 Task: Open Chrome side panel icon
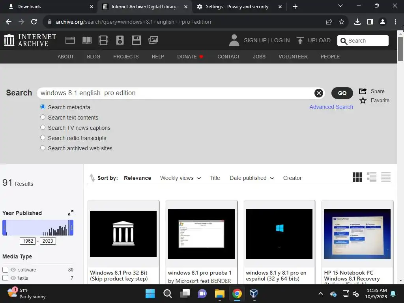pyautogui.click(x=370, y=22)
